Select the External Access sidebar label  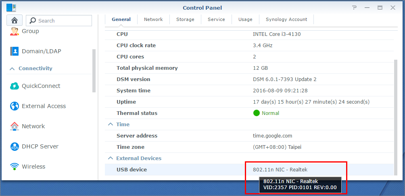coord(44,106)
